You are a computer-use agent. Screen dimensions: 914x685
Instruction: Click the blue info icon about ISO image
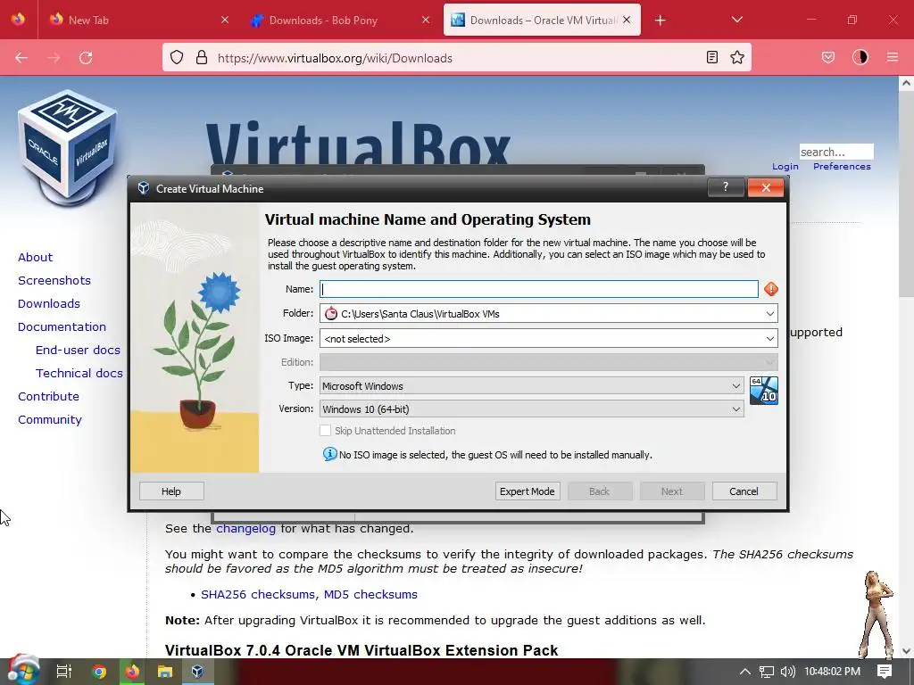[330, 454]
